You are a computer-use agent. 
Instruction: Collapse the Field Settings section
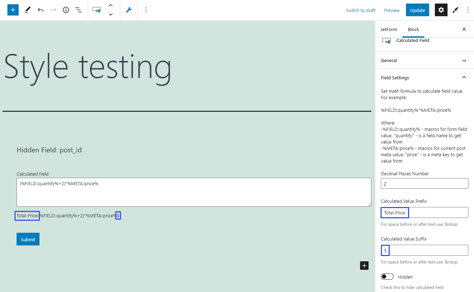(x=424, y=78)
